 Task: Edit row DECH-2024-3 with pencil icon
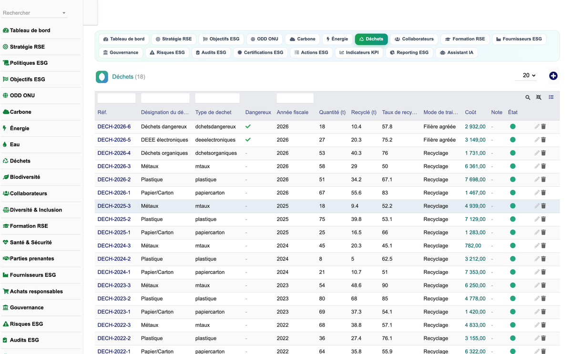(537, 246)
